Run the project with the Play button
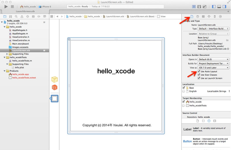This screenshot has width=231, height=150. click(x=6, y=7)
